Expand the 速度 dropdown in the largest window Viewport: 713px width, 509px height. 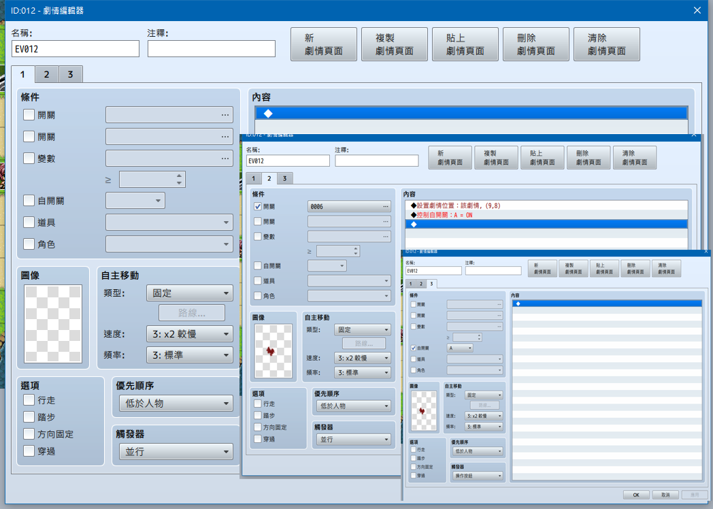coord(190,334)
